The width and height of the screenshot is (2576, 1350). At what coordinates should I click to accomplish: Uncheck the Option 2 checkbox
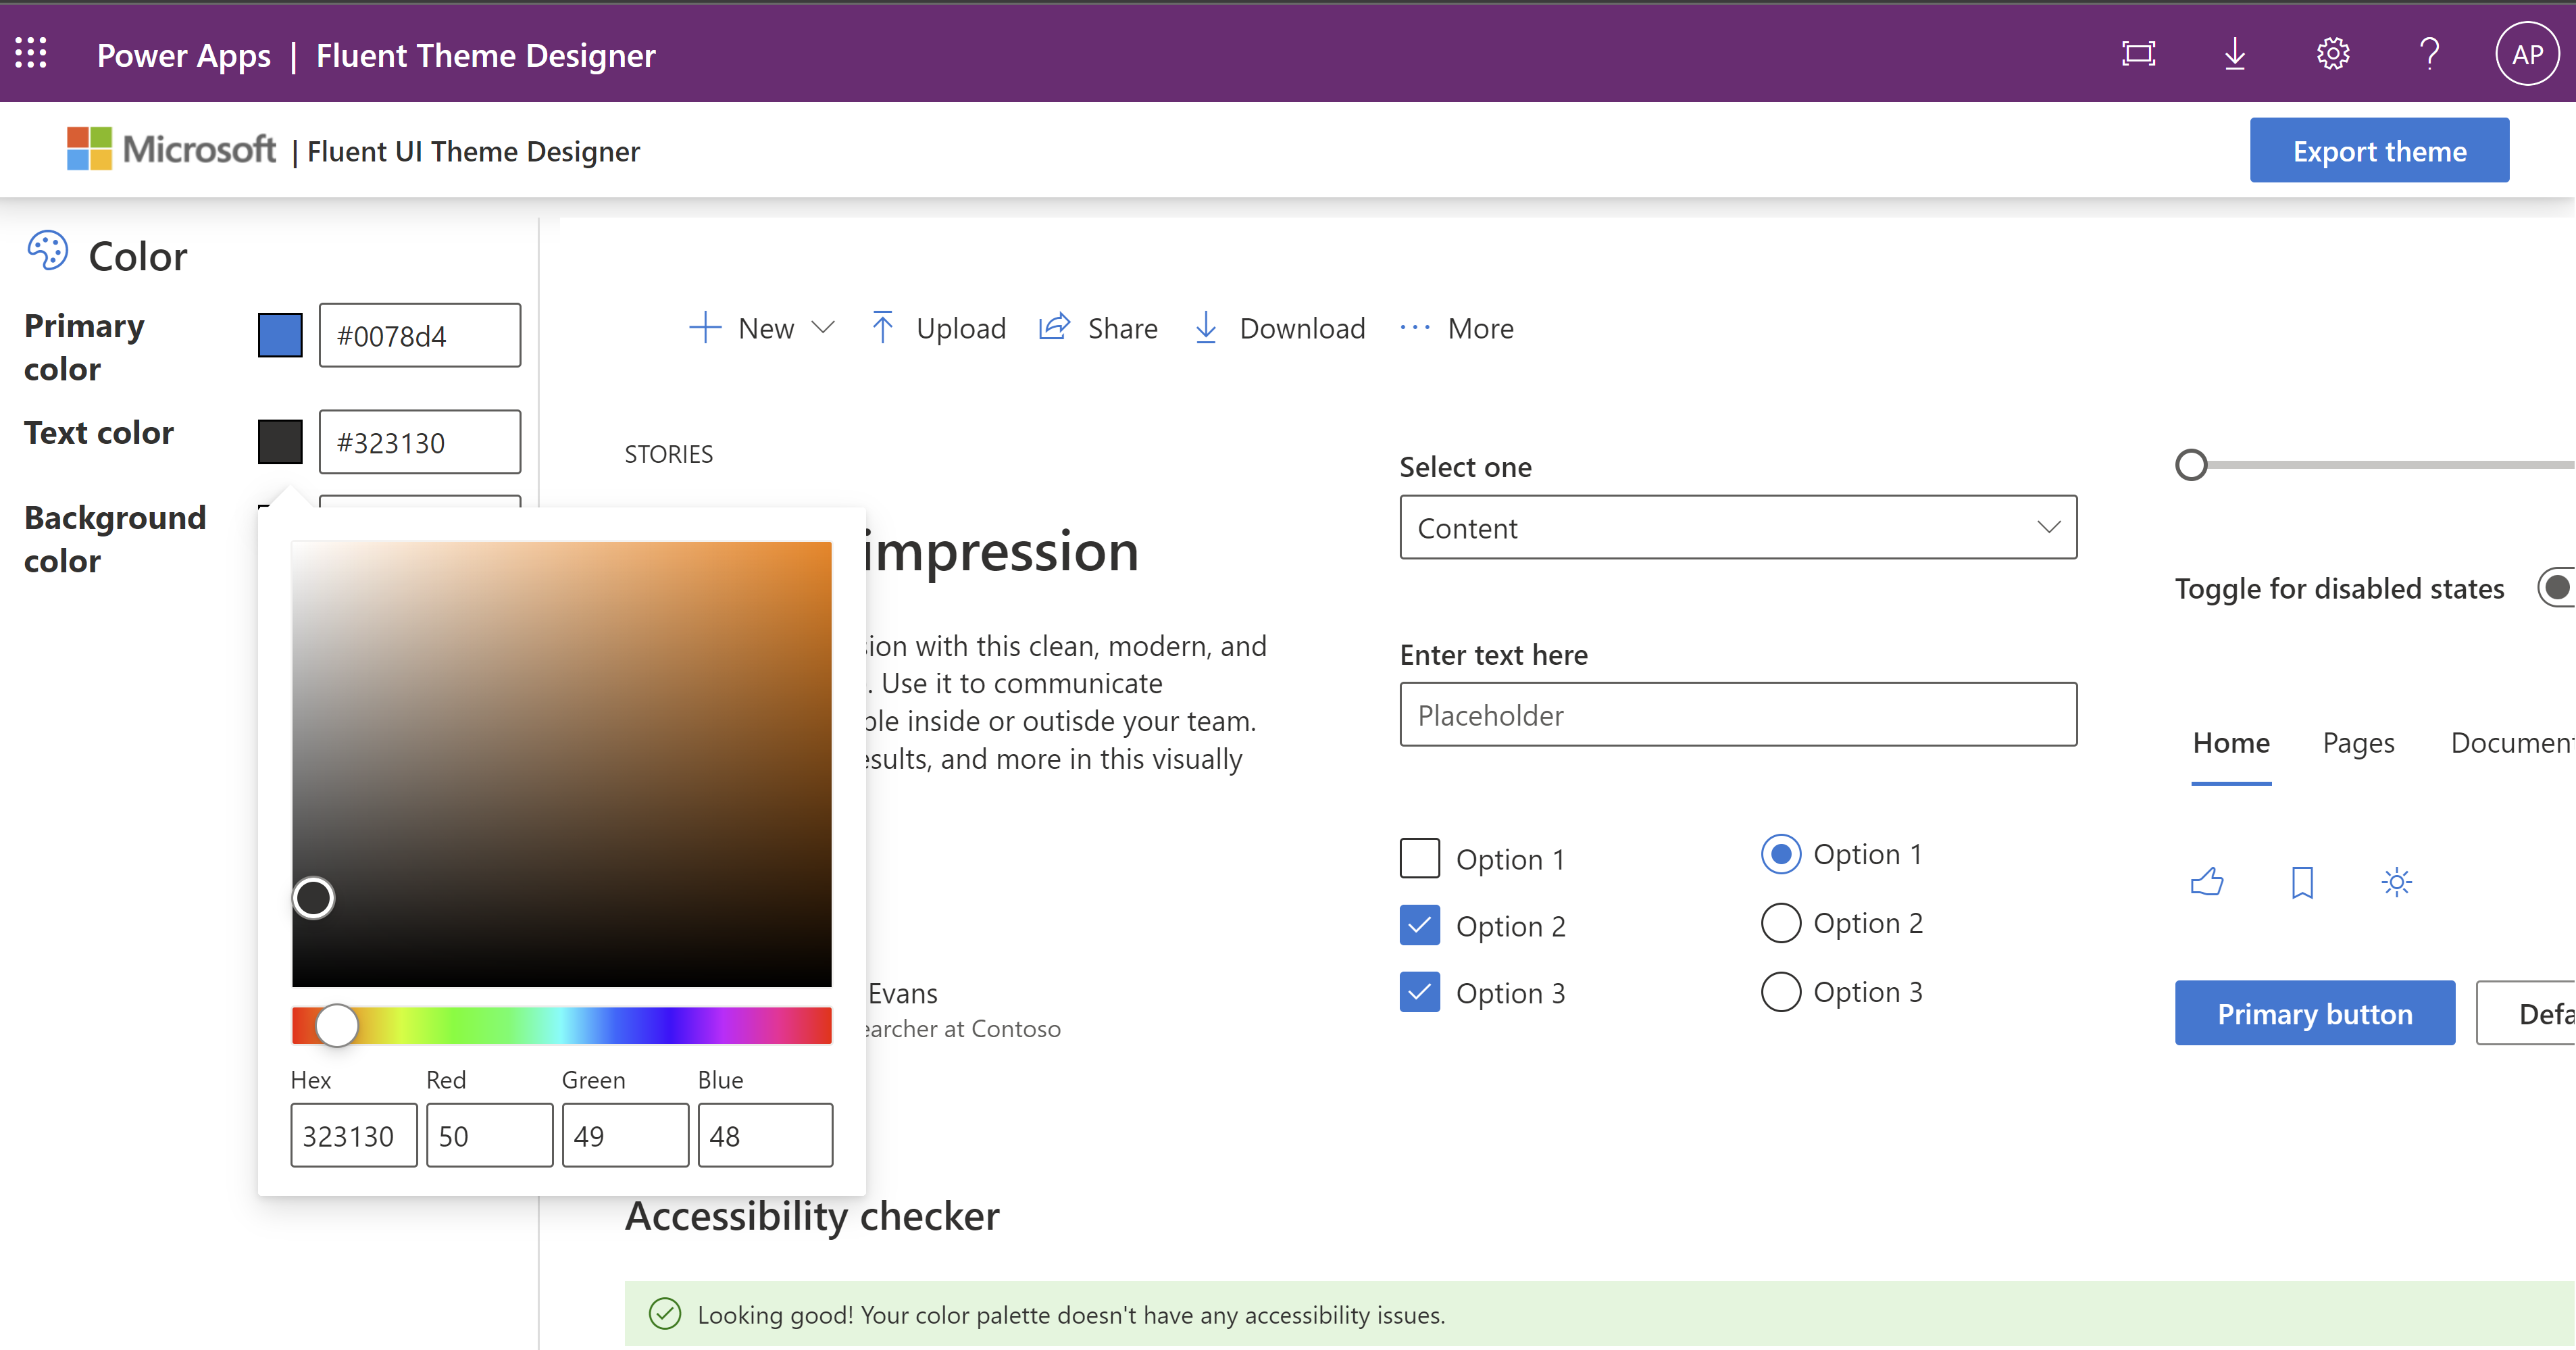pos(1419,925)
